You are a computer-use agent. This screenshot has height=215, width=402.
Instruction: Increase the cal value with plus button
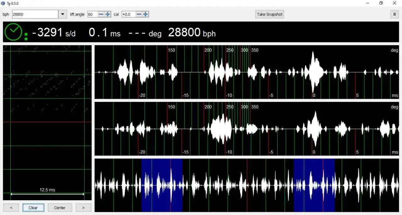(145, 14)
